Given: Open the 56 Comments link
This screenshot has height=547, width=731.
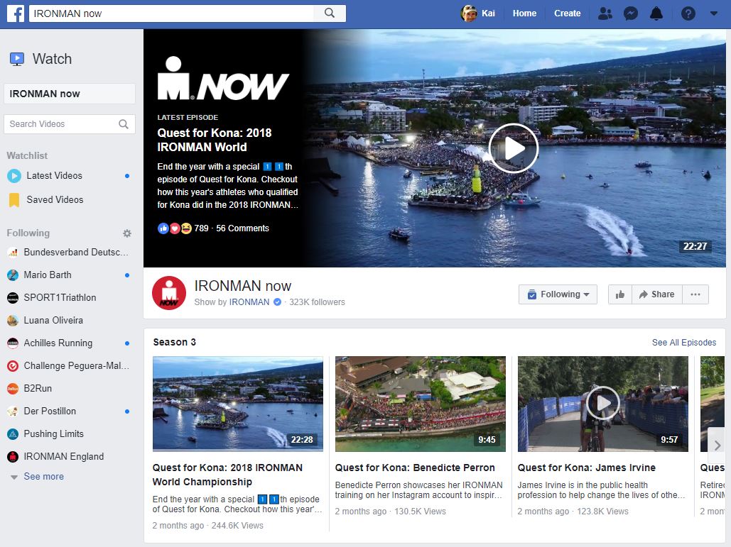Looking at the screenshot, I should [x=242, y=228].
